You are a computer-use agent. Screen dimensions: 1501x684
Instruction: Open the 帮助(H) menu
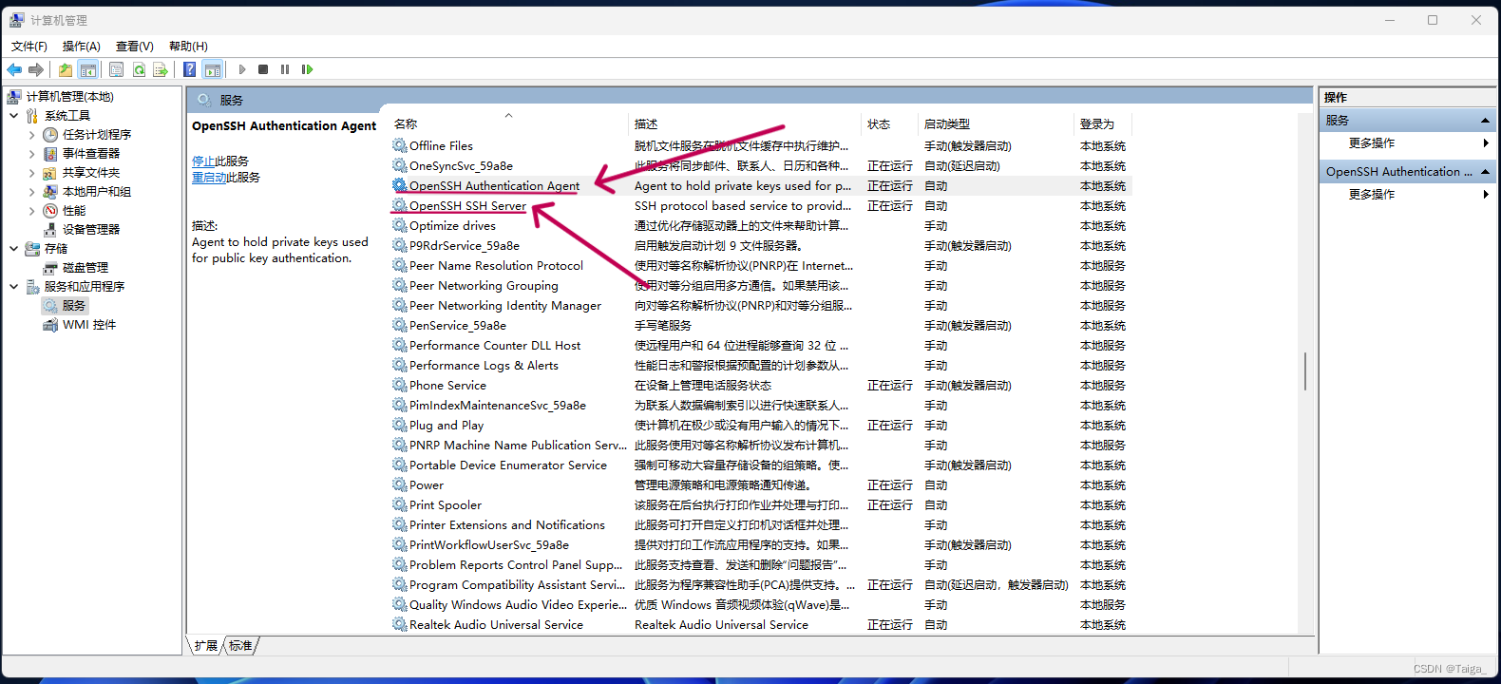[x=188, y=46]
